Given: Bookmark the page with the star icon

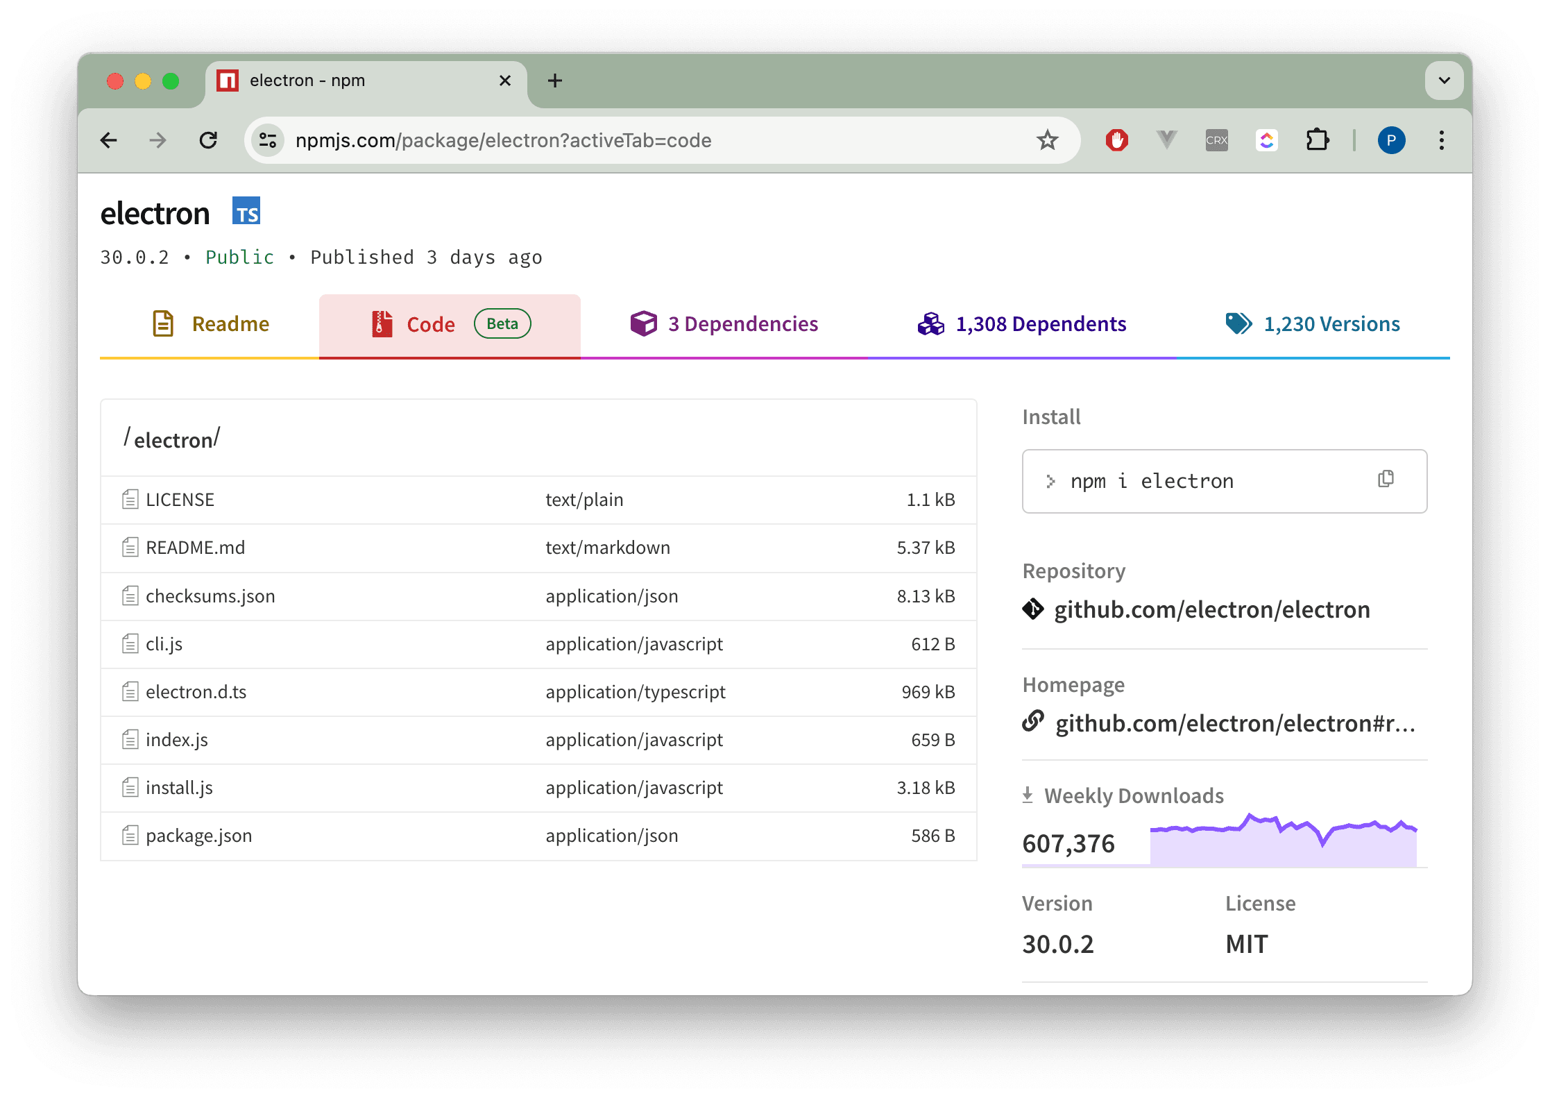Looking at the screenshot, I should (x=1048, y=140).
